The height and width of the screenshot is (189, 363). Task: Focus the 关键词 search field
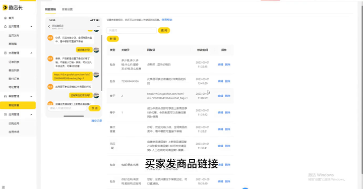[x=132, y=31]
